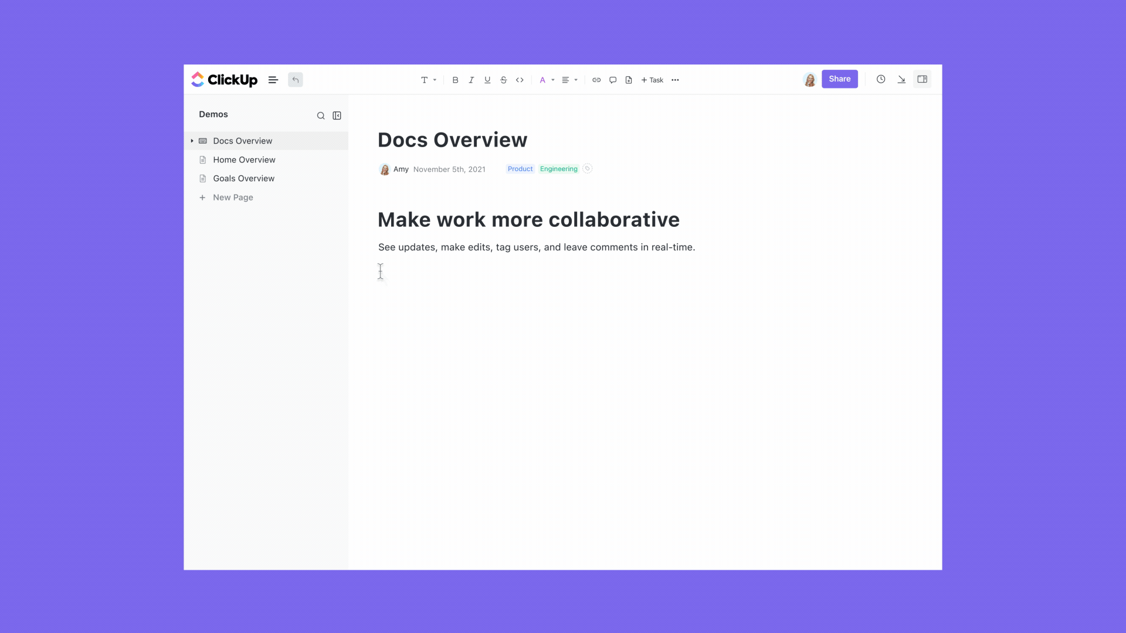This screenshot has height=633, width=1126.
Task: Apply strikethrough formatting
Action: pyautogui.click(x=503, y=80)
